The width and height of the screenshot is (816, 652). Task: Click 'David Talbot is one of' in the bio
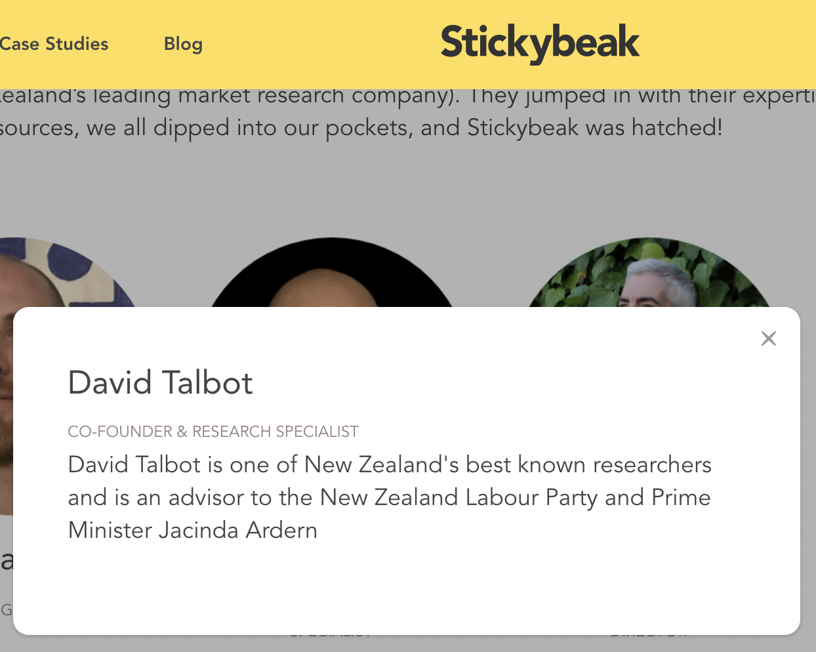pyautogui.click(x=183, y=464)
